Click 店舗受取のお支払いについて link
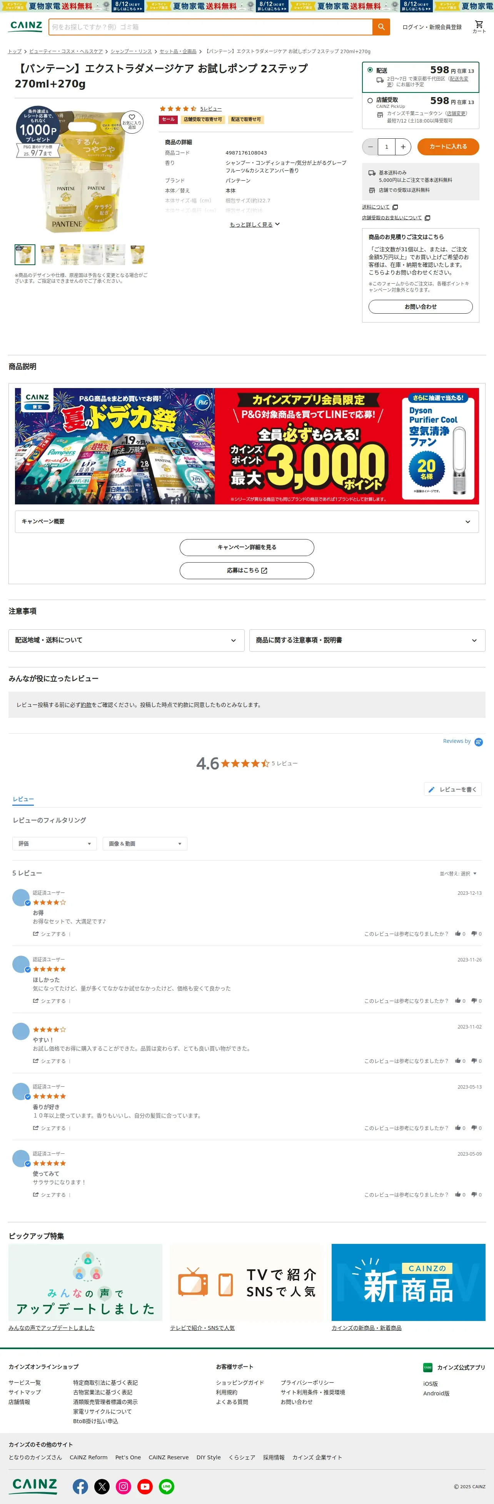494x1504 pixels. 391,218
